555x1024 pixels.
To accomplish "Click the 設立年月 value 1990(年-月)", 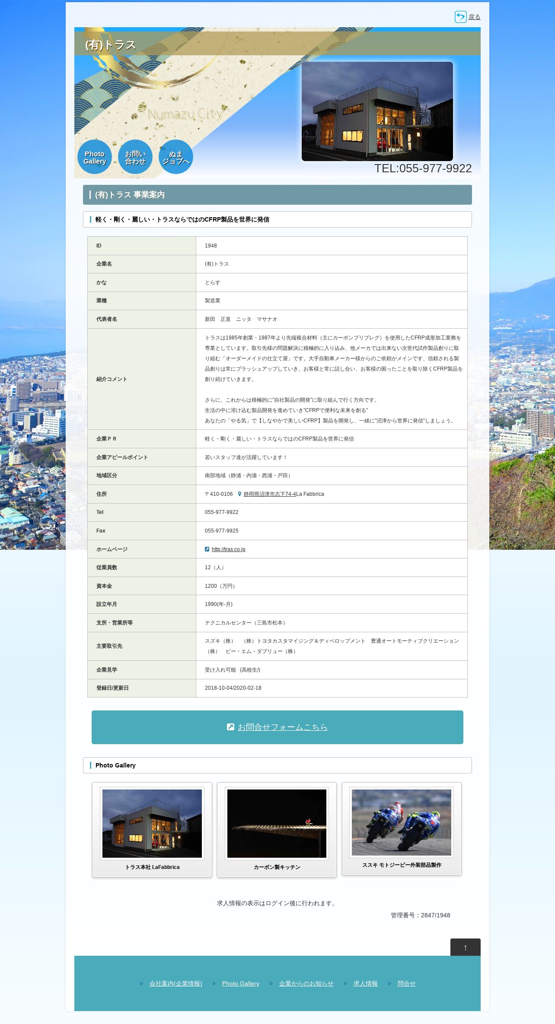I will pos(219,604).
